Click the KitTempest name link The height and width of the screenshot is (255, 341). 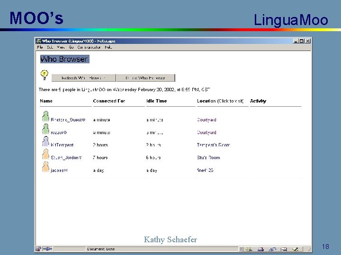click(62, 145)
